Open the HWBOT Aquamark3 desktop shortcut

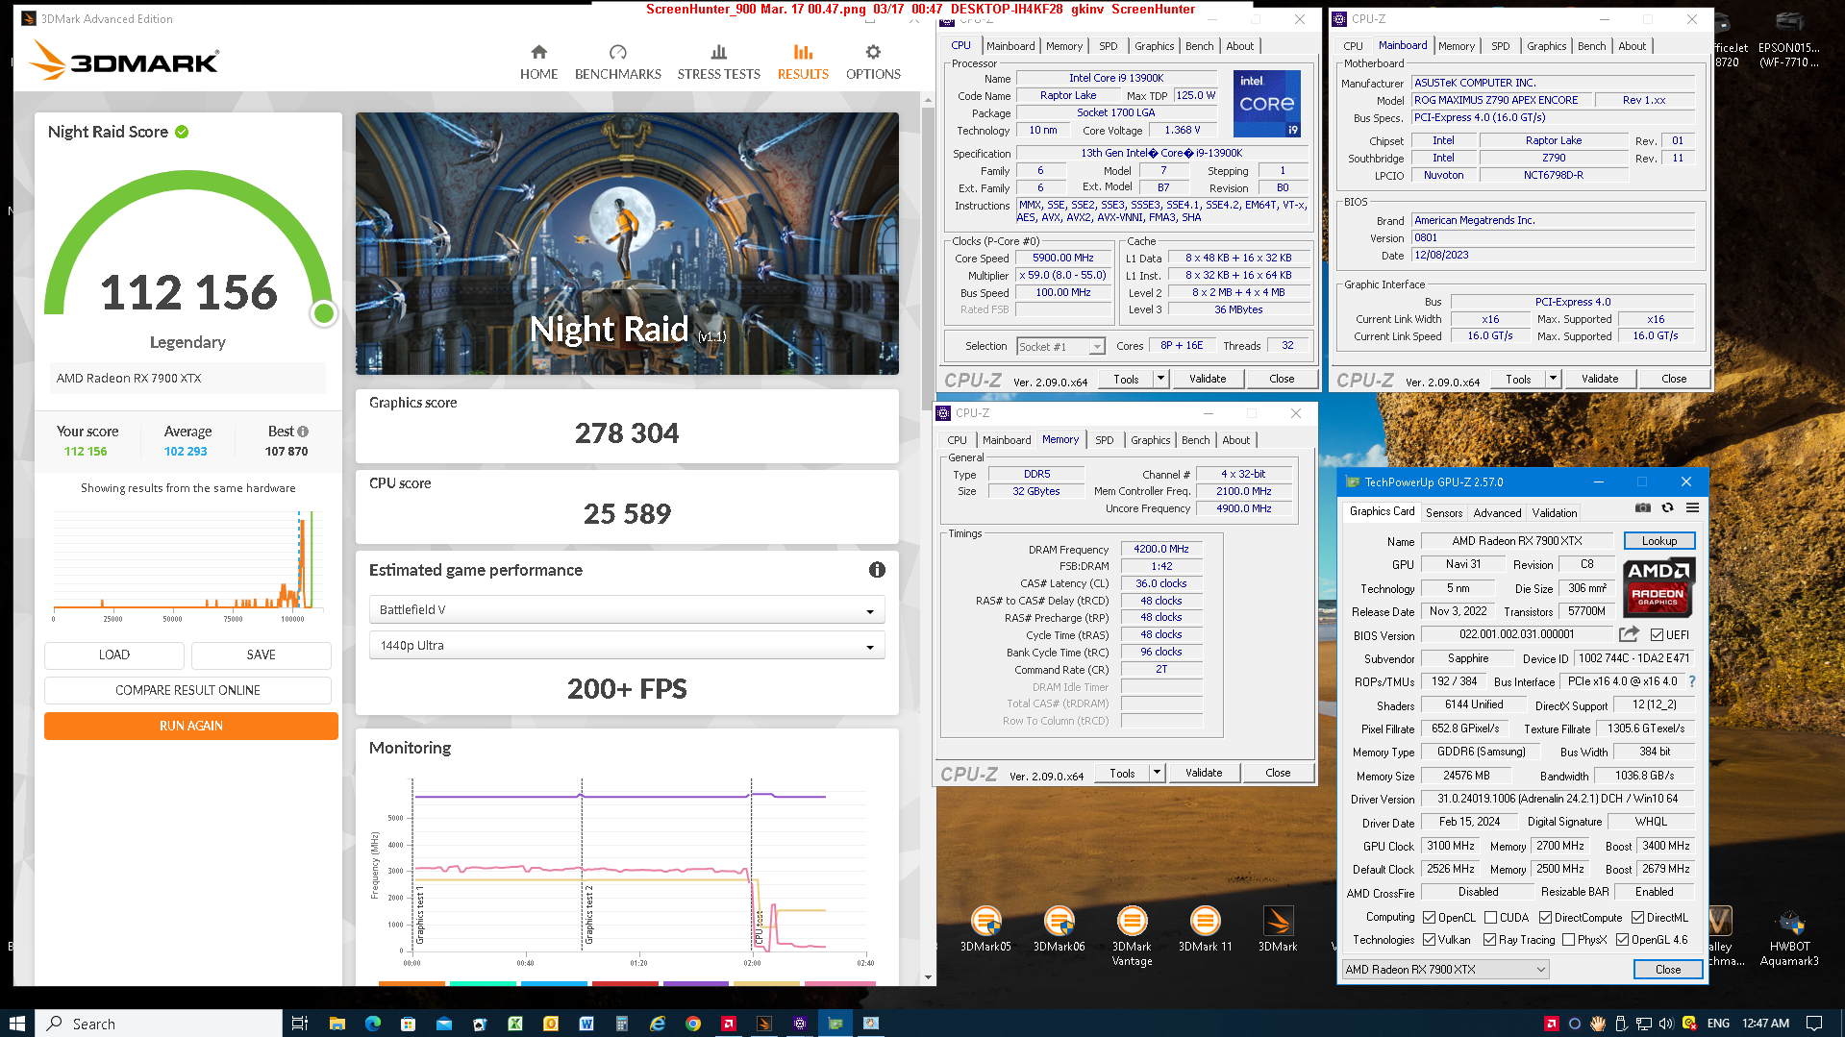pyautogui.click(x=1789, y=937)
